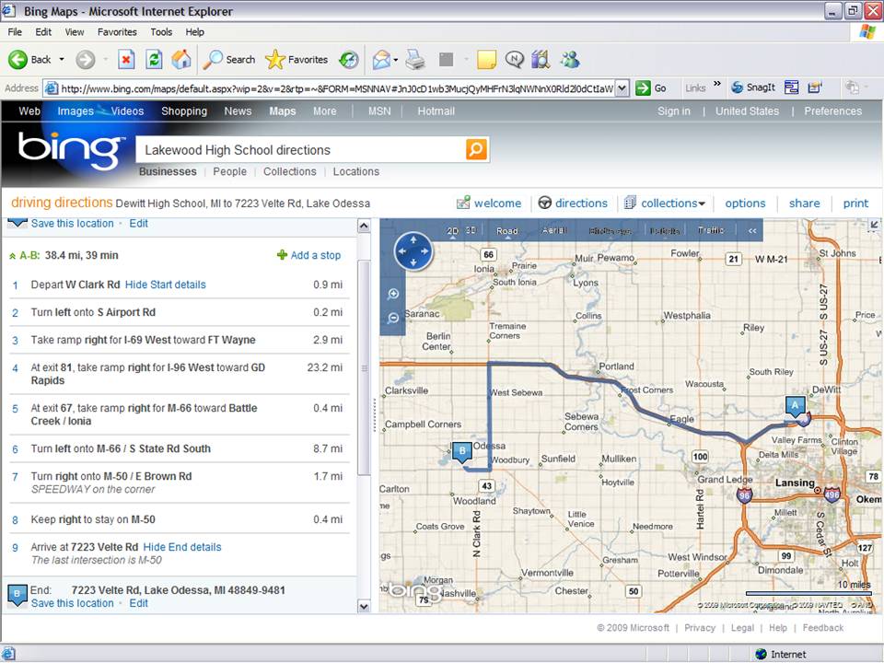Image resolution: width=884 pixels, height=663 pixels.
Task: Print the page with printer icon
Action: (x=415, y=59)
